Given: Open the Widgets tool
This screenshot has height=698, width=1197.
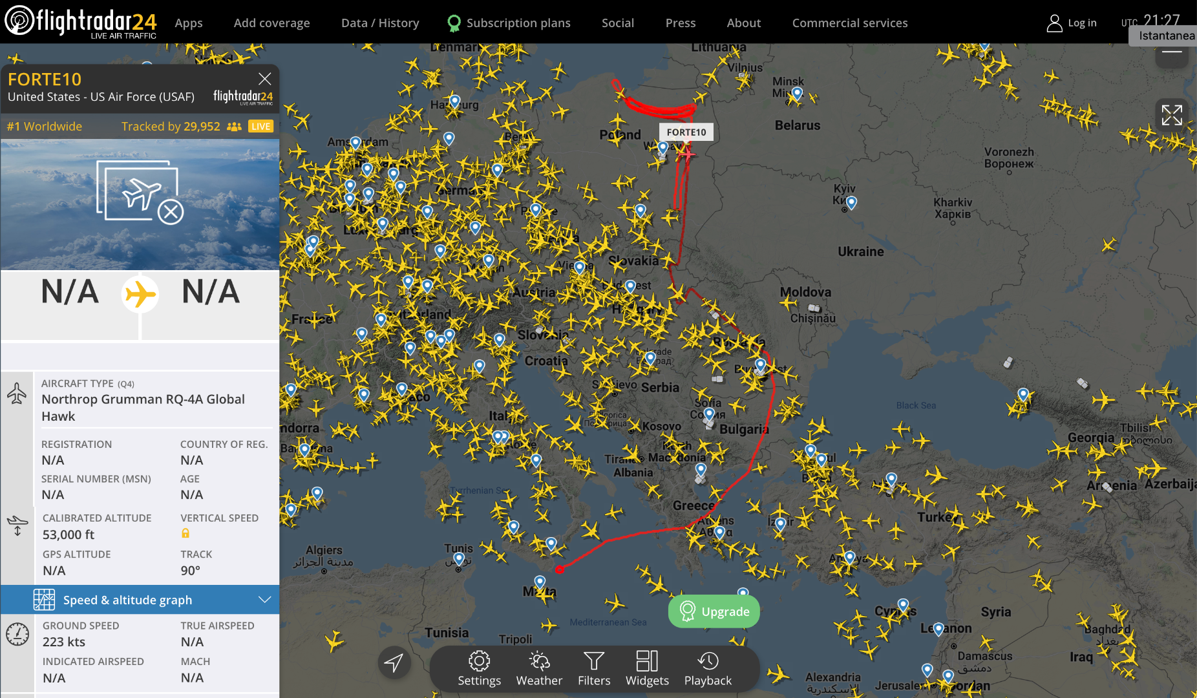Looking at the screenshot, I should [x=647, y=669].
